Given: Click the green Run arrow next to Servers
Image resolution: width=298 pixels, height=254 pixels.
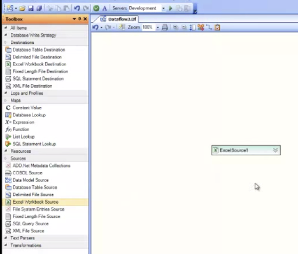Looking at the screenshot, I should point(171,8).
